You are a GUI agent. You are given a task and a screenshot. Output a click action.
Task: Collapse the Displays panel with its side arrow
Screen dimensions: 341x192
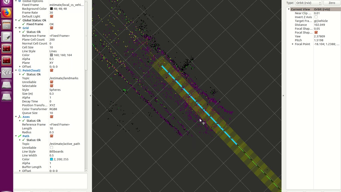coord(90,95)
